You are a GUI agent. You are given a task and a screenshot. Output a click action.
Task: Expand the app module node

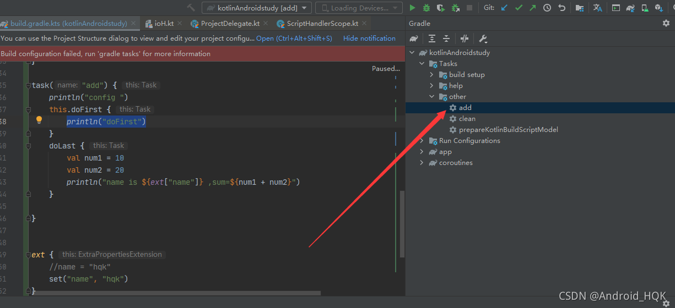click(x=422, y=152)
